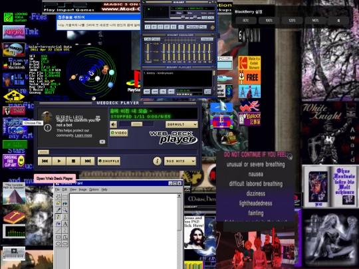The width and height of the screenshot is (359, 269).
Task: Open the Paint View menu
Action: point(73,189)
